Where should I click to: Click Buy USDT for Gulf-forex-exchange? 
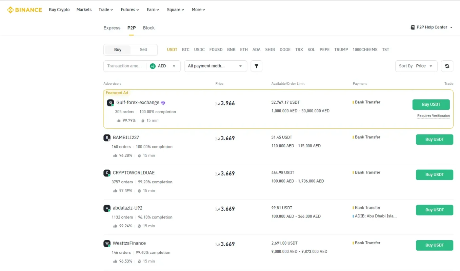[x=431, y=105]
